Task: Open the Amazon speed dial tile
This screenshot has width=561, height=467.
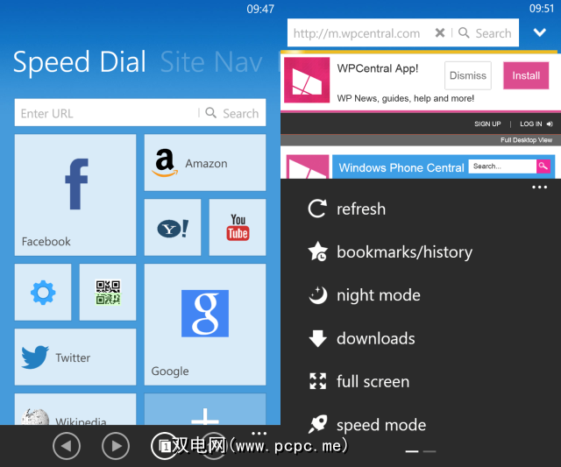Action: (x=205, y=163)
